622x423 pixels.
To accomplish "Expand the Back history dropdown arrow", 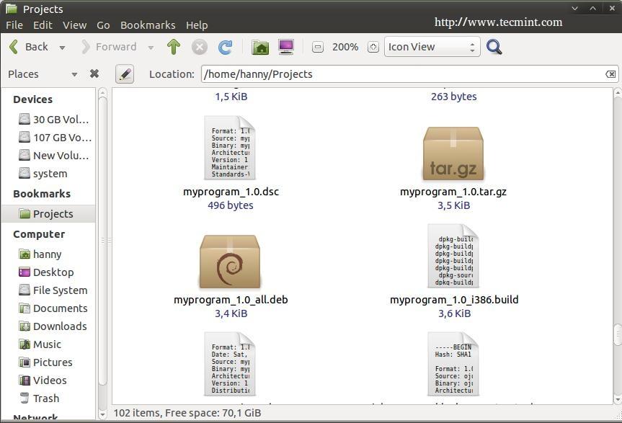I will [62, 48].
